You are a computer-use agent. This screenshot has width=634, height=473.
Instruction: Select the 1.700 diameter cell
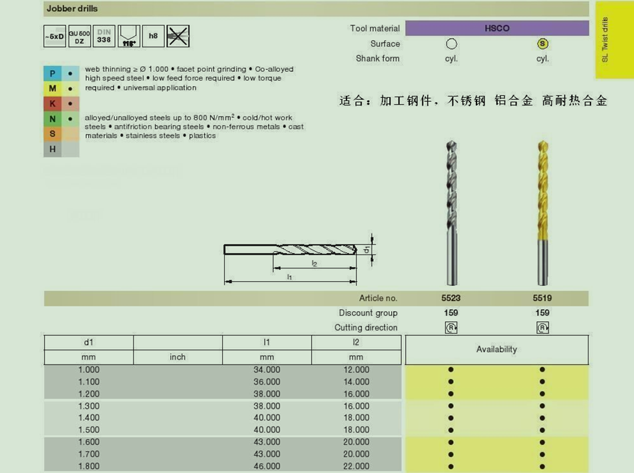tap(89, 454)
